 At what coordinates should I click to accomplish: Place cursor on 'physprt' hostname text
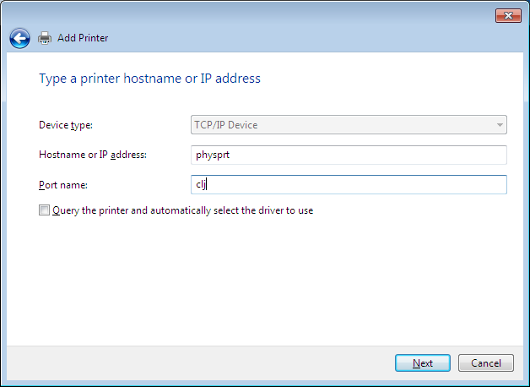[212, 155]
